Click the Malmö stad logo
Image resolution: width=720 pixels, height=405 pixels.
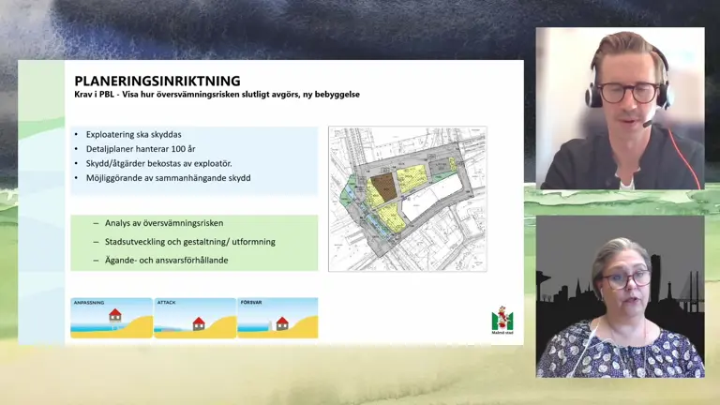coord(502,320)
